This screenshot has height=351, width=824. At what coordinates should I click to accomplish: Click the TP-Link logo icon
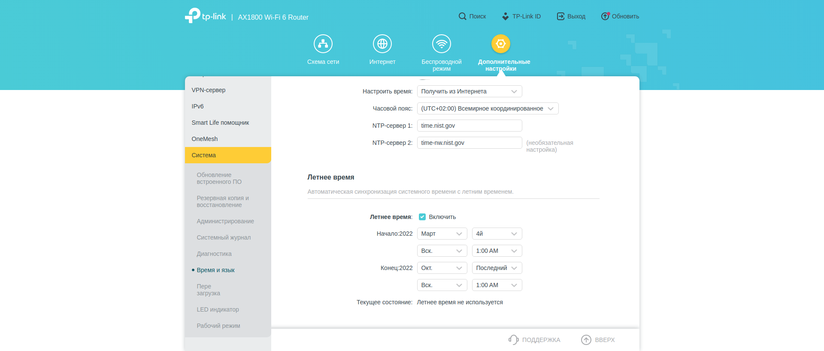(193, 15)
